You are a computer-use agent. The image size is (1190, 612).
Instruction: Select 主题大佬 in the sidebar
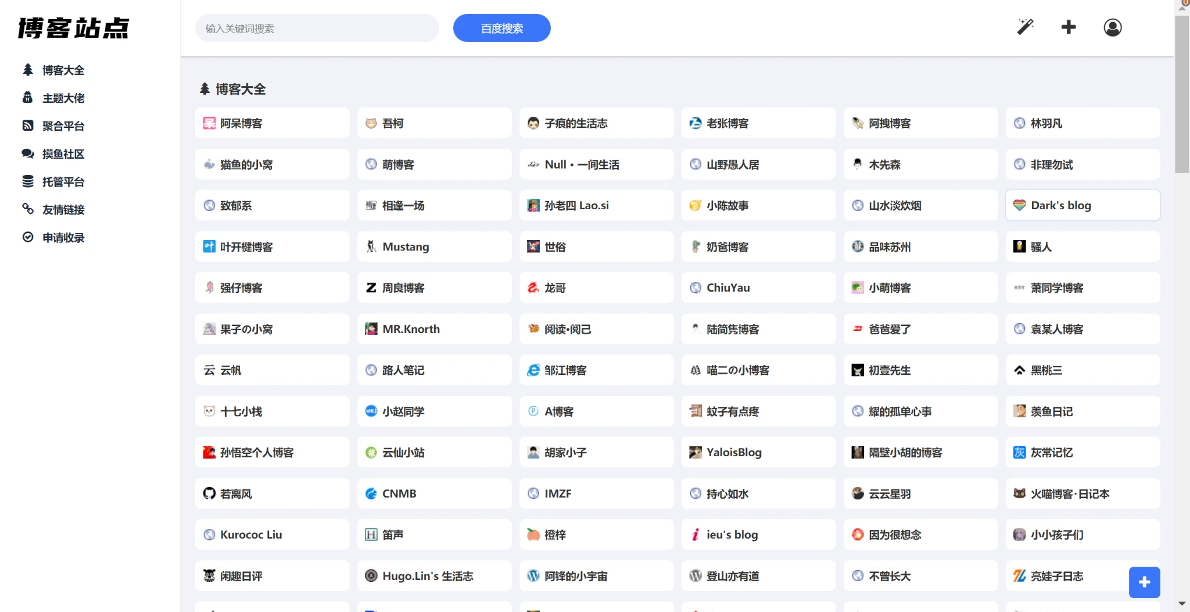[63, 98]
